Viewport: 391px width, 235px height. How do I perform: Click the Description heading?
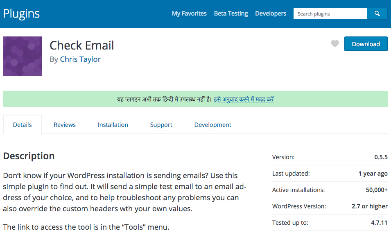point(29,156)
